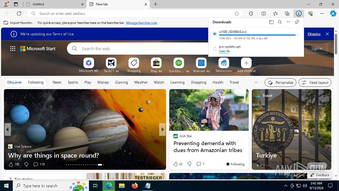Toggle the Downloads toolbar button
This screenshot has height=191, width=339.
(299, 14)
